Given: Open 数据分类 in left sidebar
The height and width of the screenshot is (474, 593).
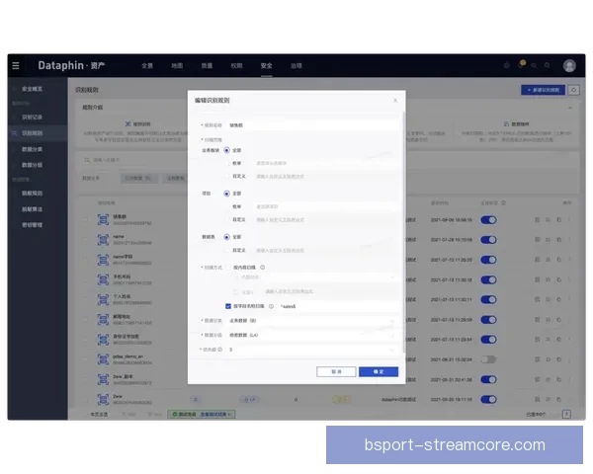Looking at the screenshot, I should tap(33, 148).
